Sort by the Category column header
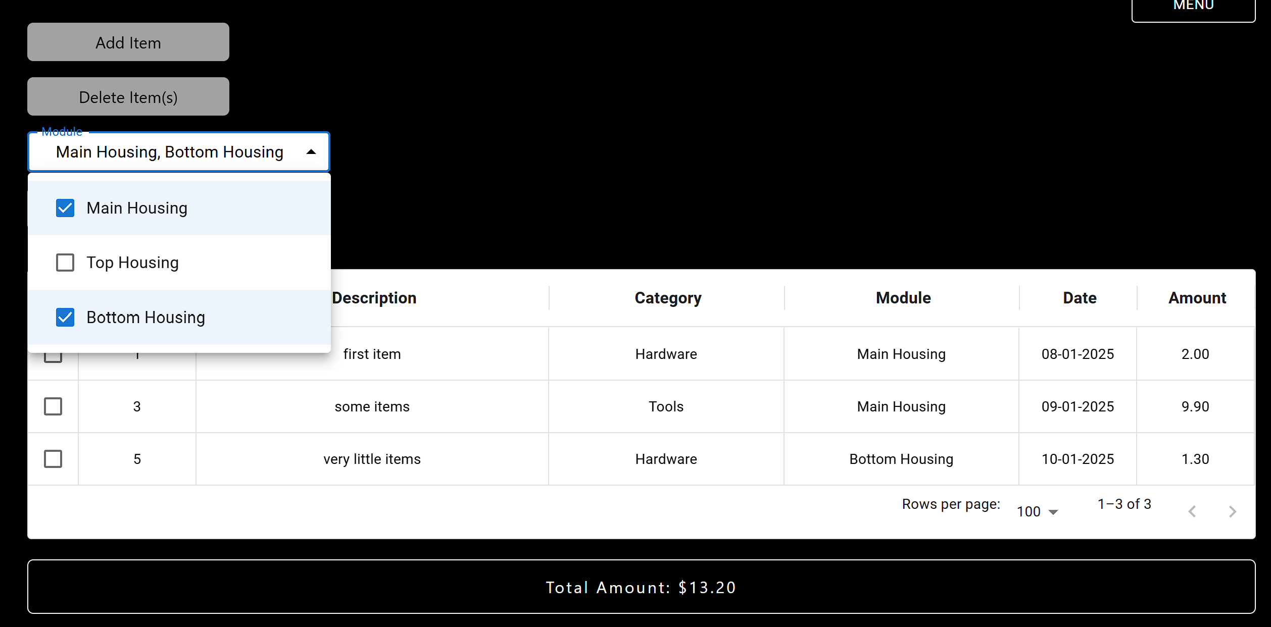 pyautogui.click(x=668, y=298)
